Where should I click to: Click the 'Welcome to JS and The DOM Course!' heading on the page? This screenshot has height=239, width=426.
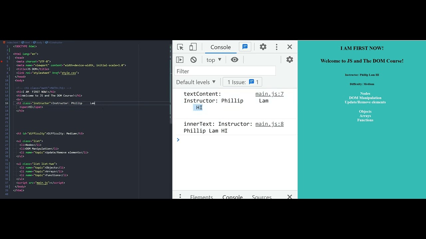click(x=362, y=61)
